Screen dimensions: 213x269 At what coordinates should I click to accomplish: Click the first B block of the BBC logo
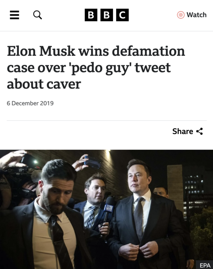tap(91, 15)
